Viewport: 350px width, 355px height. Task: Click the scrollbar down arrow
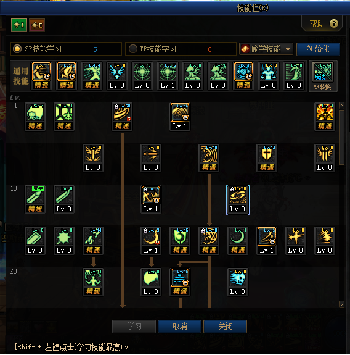341,304
